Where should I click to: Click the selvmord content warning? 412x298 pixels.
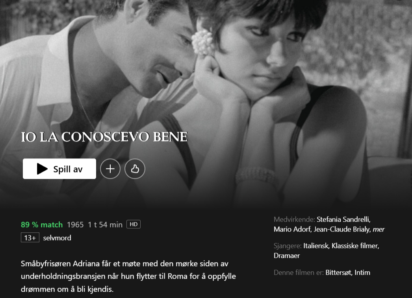click(57, 238)
